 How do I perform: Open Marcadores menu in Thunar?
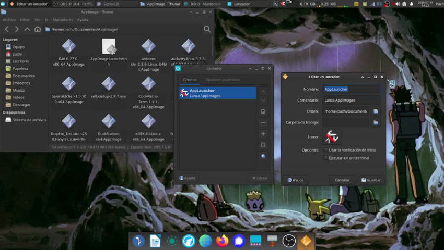click(x=63, y=20)
